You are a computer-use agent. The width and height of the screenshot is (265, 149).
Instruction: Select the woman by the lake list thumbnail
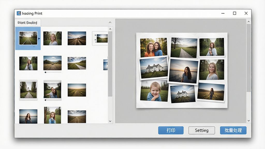[x=28, y=116]
